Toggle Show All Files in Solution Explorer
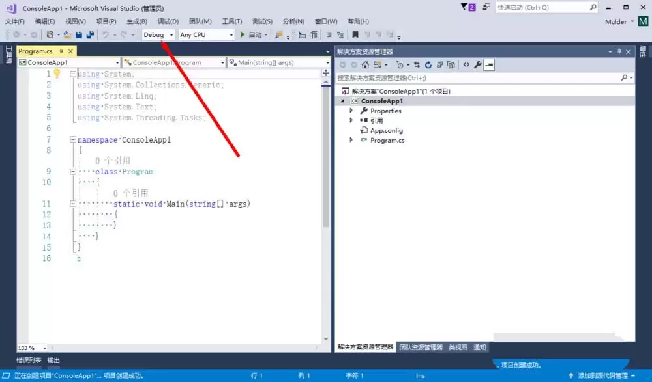The height and width of the screenshot is (382, 652). coord(452,64)
